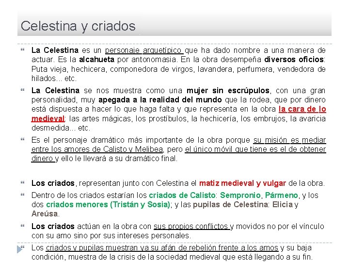Click the words "Puta vieja, hechicera"
The height and width of the screenshot is (262, 349).
pos(68,69)
